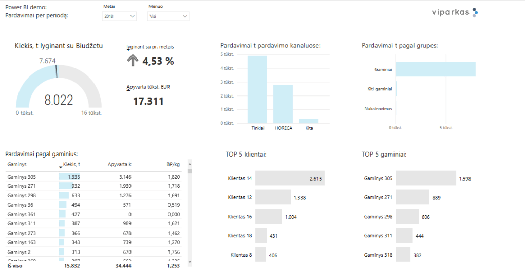Open the Metai year dropdown
Image resolution: width=525 pixels, height=270 pixels.
tap(119, 17)
